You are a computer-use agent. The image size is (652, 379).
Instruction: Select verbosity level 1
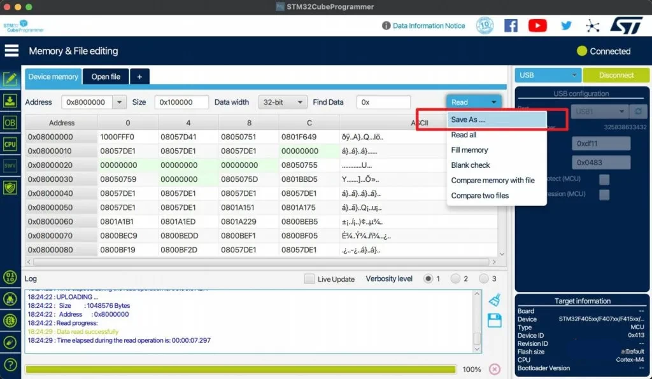tap(428, 279)
